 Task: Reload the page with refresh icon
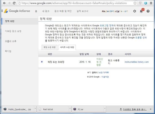(x=14, y=3)
